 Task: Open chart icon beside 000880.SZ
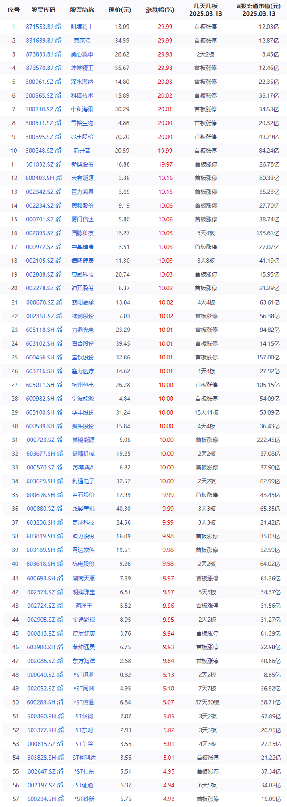pyautogui.click(x=60, y=509)
